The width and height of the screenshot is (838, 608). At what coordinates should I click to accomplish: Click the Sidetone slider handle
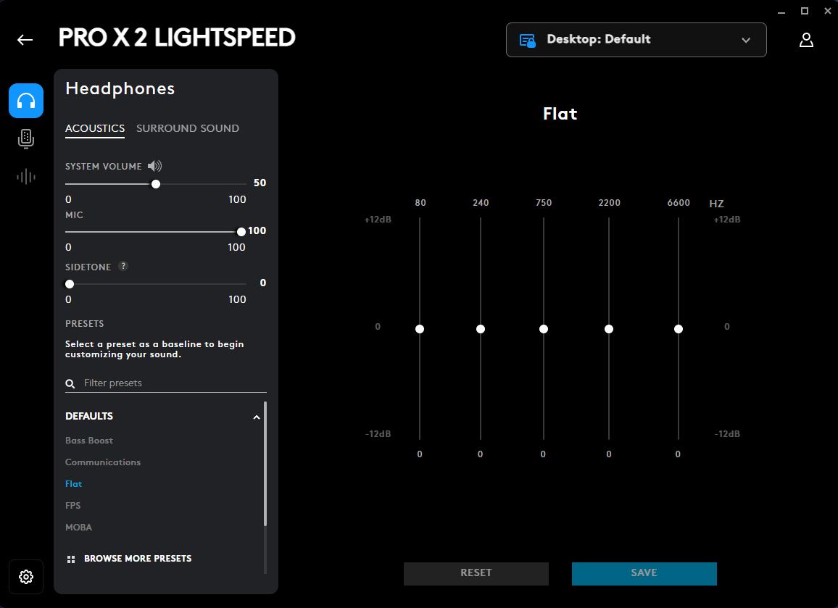pos(70,283)
